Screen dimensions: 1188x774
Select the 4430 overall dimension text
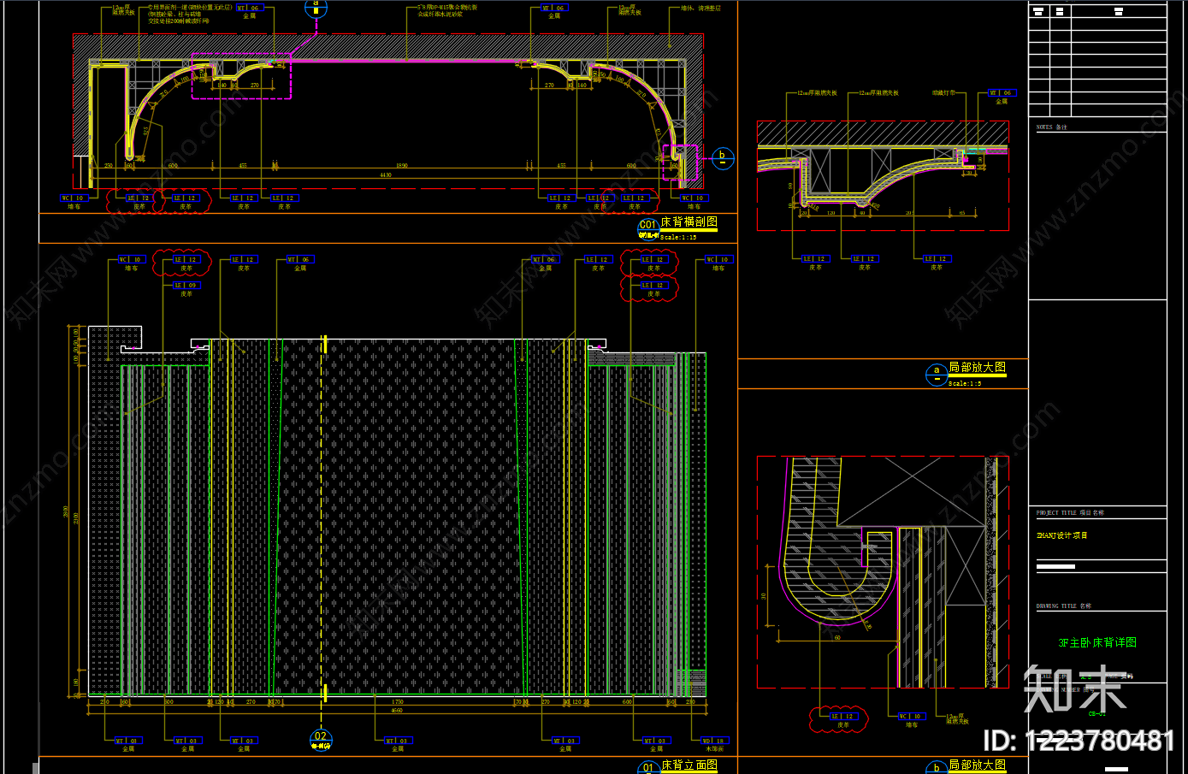386,175
